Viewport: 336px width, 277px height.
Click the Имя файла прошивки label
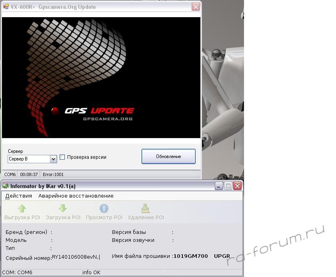click(141, 256)
